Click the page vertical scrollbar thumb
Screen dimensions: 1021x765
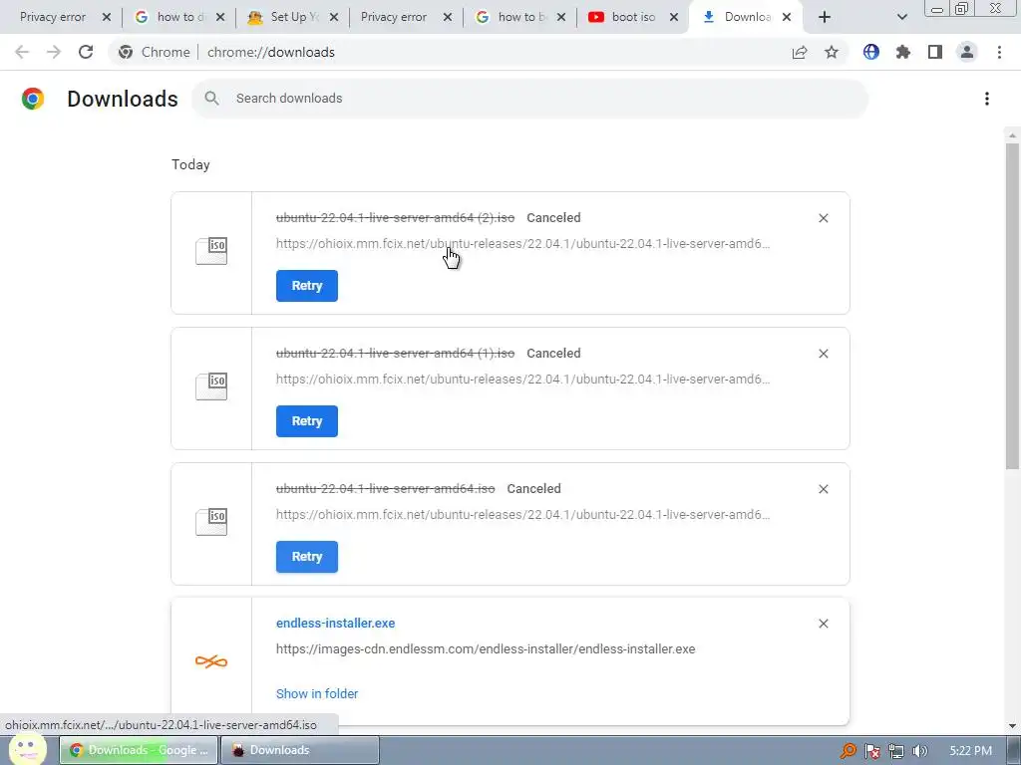(x=1012, y=306)
